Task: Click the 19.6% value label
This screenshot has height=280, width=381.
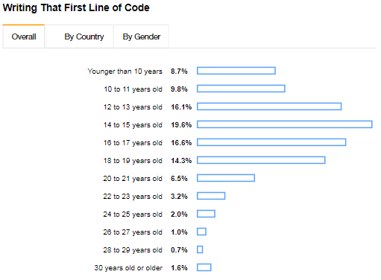Action: (181, 125)
